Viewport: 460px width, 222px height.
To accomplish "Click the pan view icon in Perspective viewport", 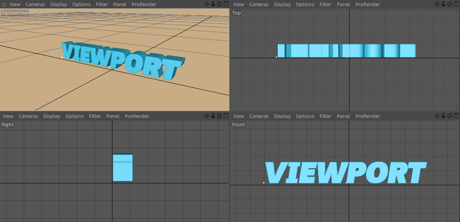I will [206, 4].
